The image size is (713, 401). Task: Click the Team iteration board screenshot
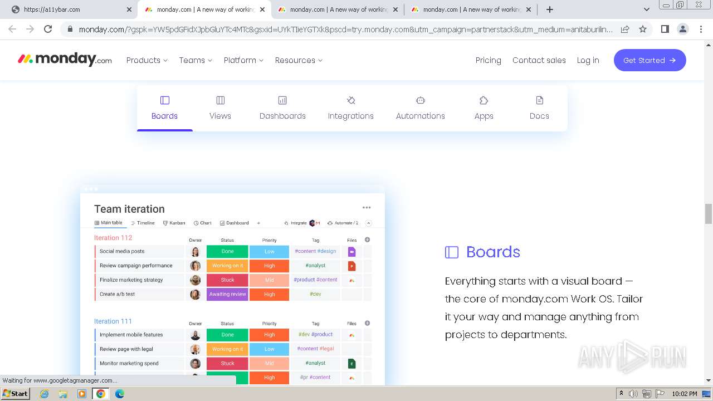pos(232,285)
